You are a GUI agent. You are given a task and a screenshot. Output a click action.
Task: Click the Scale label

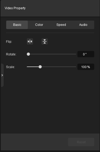[10, 67]
